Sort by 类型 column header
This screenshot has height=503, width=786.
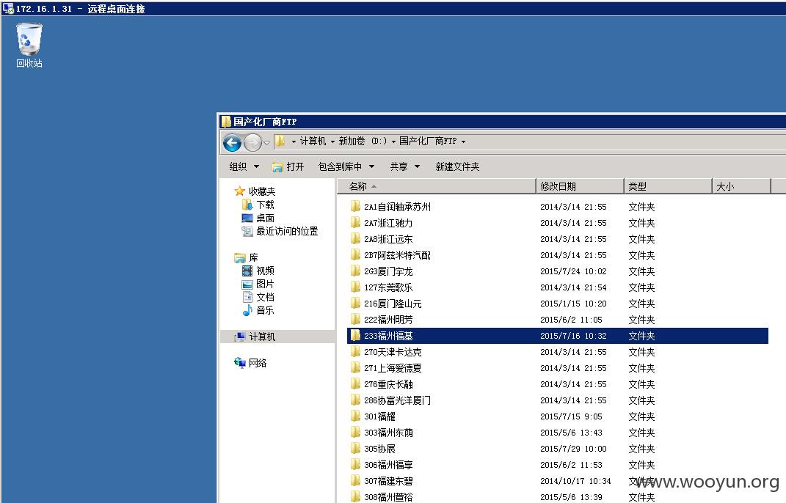click(668, 186)
